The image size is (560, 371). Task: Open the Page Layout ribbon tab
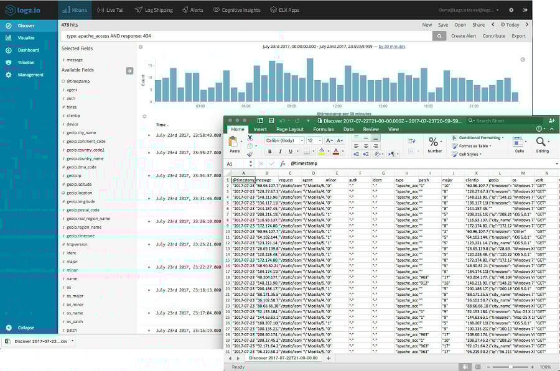[x=289, y=129]
